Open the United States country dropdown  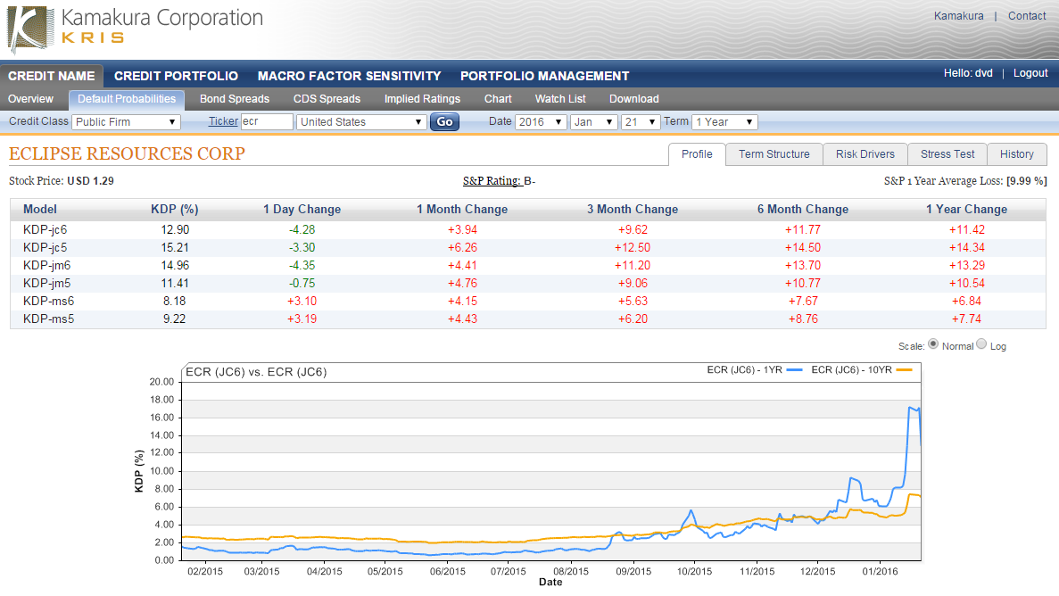click(x=361, y=121)
